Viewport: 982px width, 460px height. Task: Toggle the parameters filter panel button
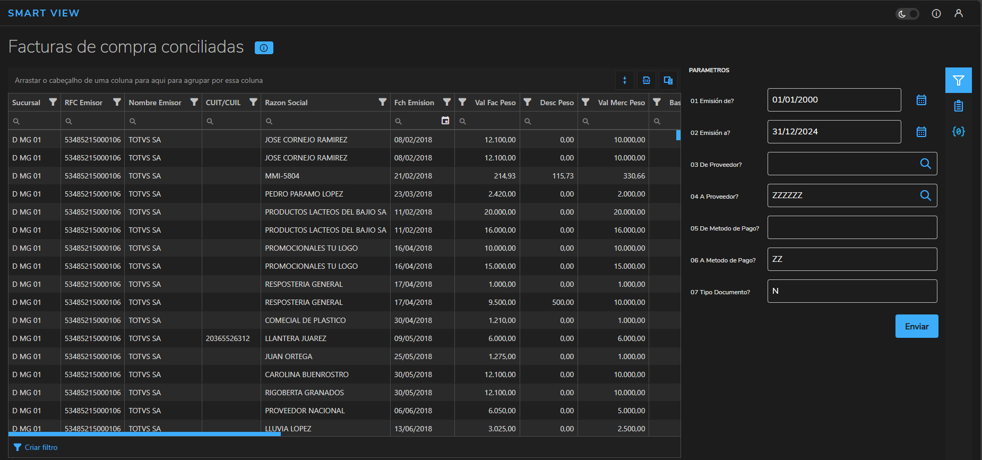(x=958, y=80)
